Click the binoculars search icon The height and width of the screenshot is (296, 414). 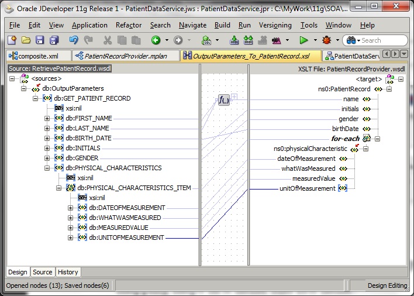tap(351, 40)
